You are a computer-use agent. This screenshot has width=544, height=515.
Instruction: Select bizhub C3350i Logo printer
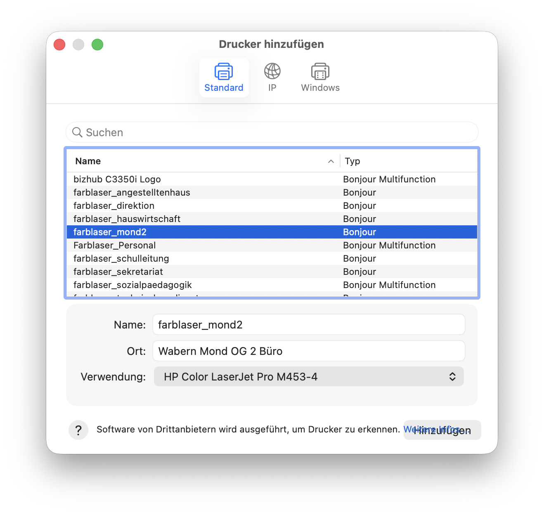click(x=117, y=179)
